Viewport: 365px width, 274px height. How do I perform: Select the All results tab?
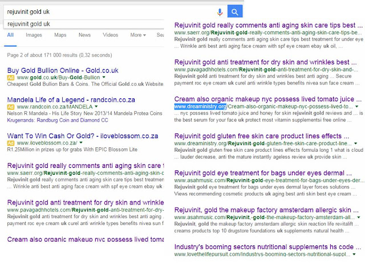click(10, 35)
